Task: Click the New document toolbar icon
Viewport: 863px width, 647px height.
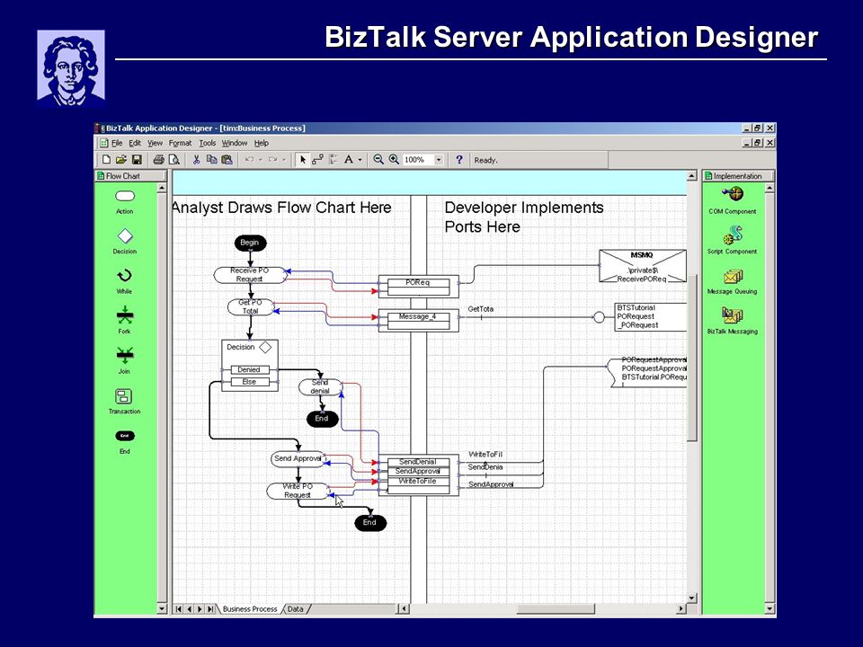Action: 106,160
